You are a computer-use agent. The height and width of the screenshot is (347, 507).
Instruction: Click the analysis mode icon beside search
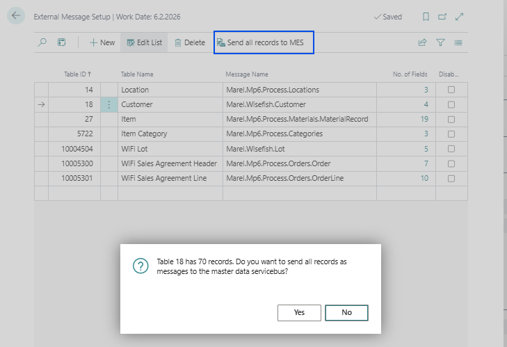point(62,42)
